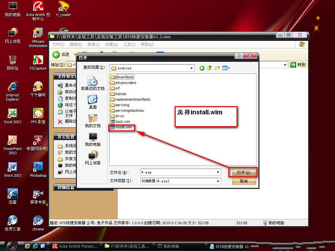Open the 帮助 (Help) menu
335x251 pixels.
tap(147, 44)
